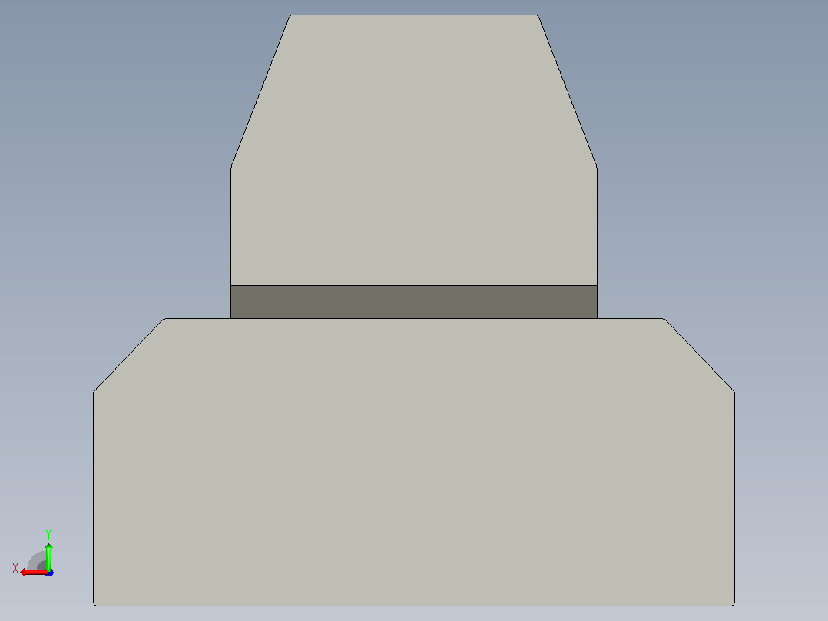
Task: Click the blue Z axis dot on the triad
Action: (50, 573)
